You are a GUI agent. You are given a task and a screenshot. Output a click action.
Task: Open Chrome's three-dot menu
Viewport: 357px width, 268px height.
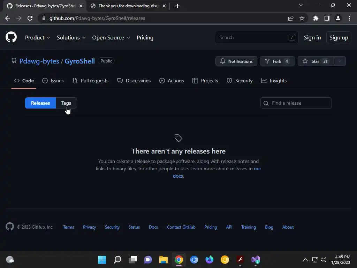click(349, 18)
